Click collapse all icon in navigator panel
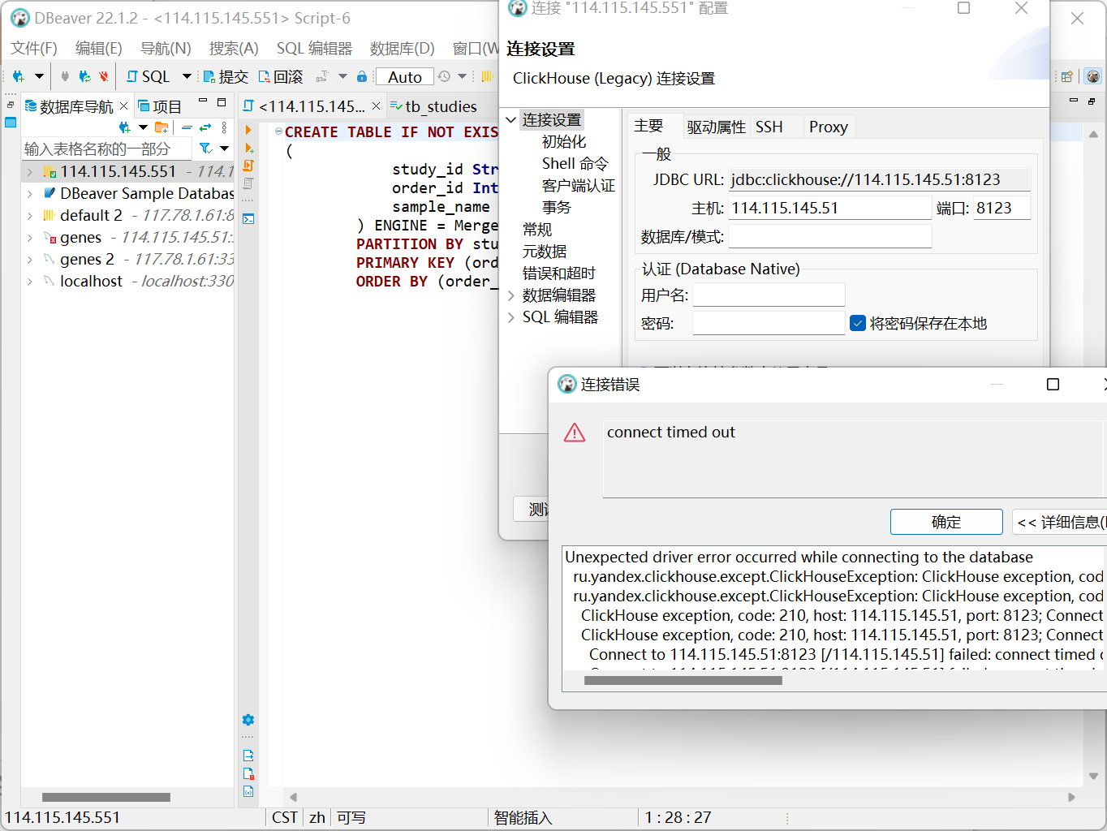Image resolution: width=1107 pixels, height=831 pixels. click(187, 127)
